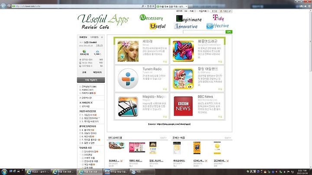312x175 pixels.
Task: Open the TuneIn Radio app icon
Action: click(x=128, y=78)
